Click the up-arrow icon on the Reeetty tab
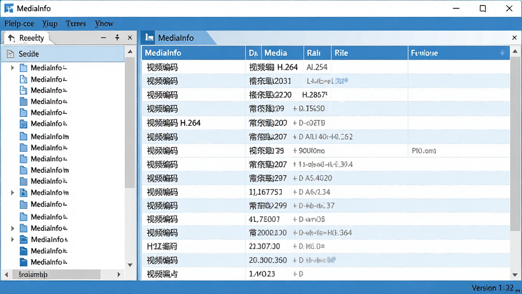Screen dimensions: 522x294 tap(11, 38)
